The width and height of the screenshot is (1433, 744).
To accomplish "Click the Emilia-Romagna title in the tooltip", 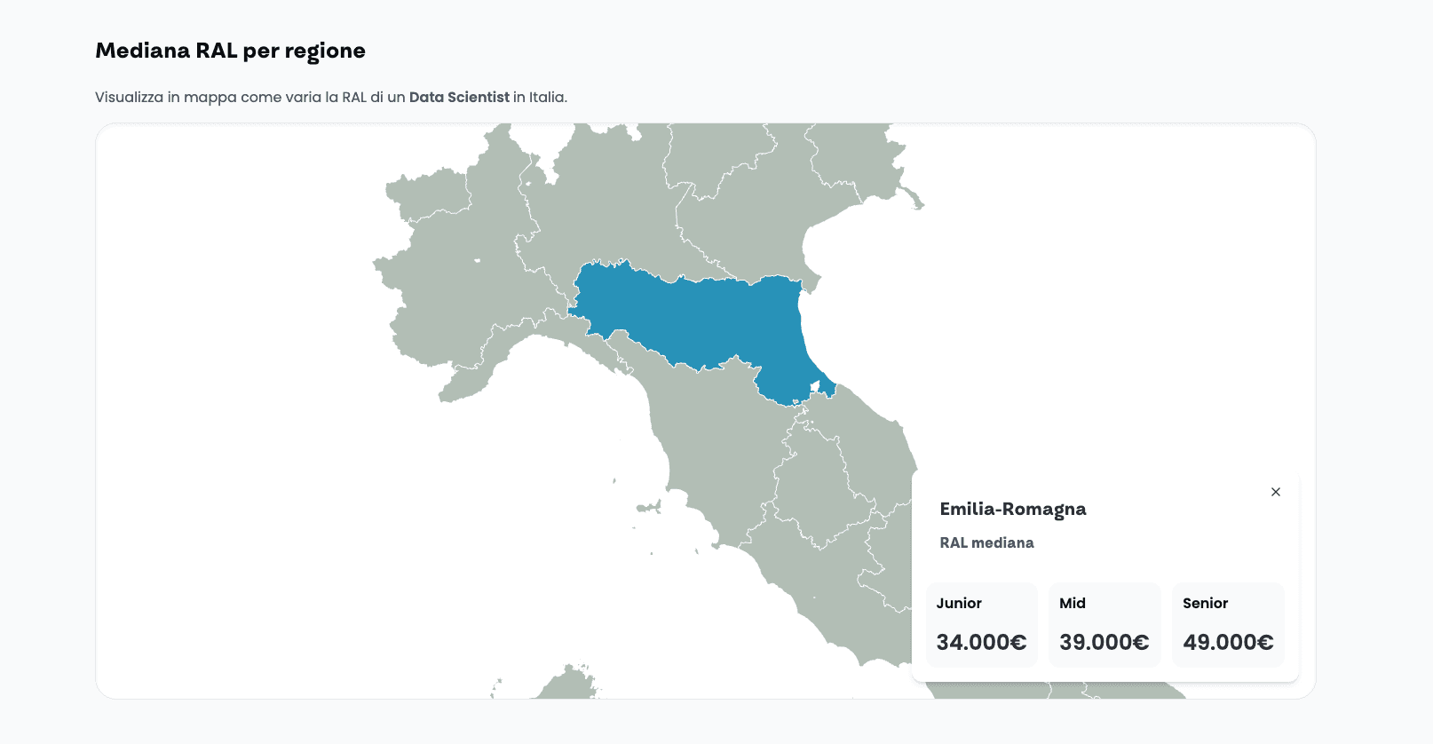I will (x=1013, y=509).
